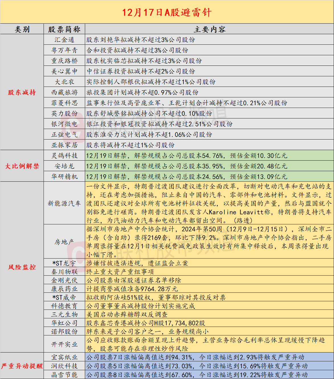
Task: Select the 股东减持 category cell
Action: pos(22,92)
